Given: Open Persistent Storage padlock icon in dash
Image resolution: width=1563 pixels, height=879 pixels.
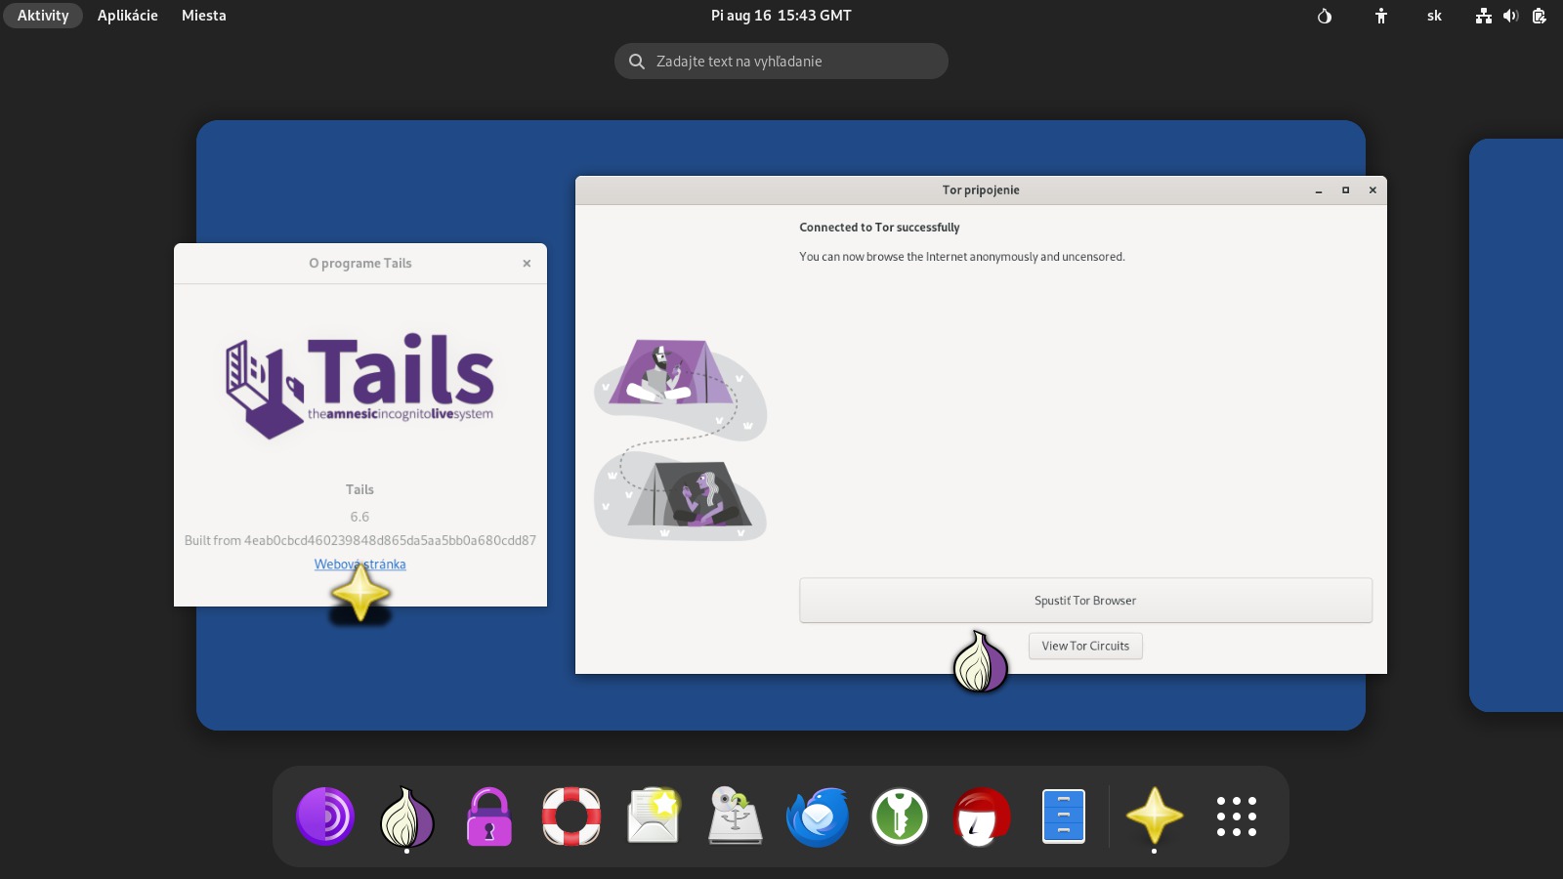Looking at the screenshot, I should (x=489, y=816).
